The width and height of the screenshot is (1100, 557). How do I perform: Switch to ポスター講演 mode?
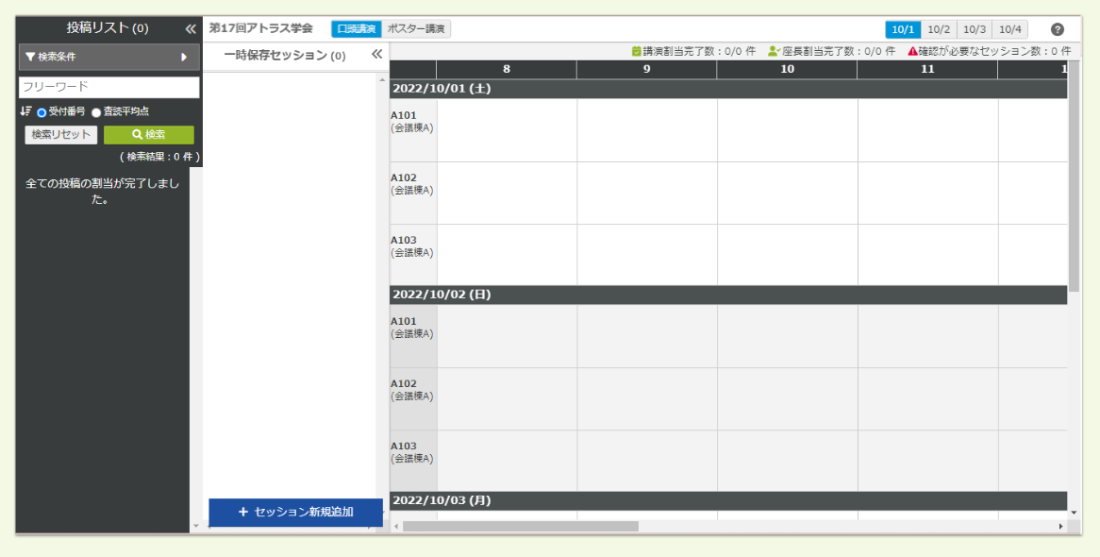click(417, 29)
